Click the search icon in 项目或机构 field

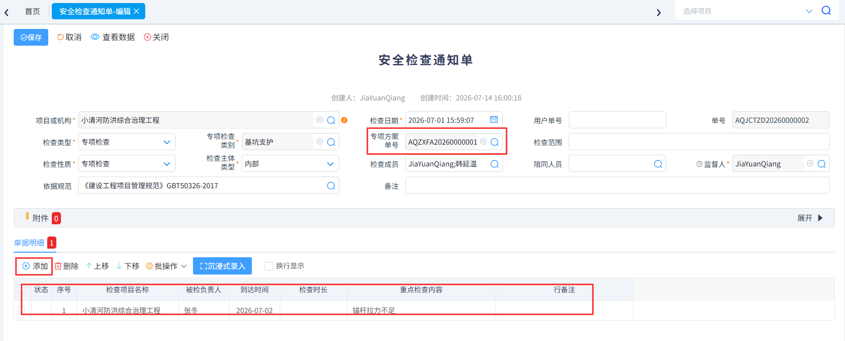pos(331,120)
